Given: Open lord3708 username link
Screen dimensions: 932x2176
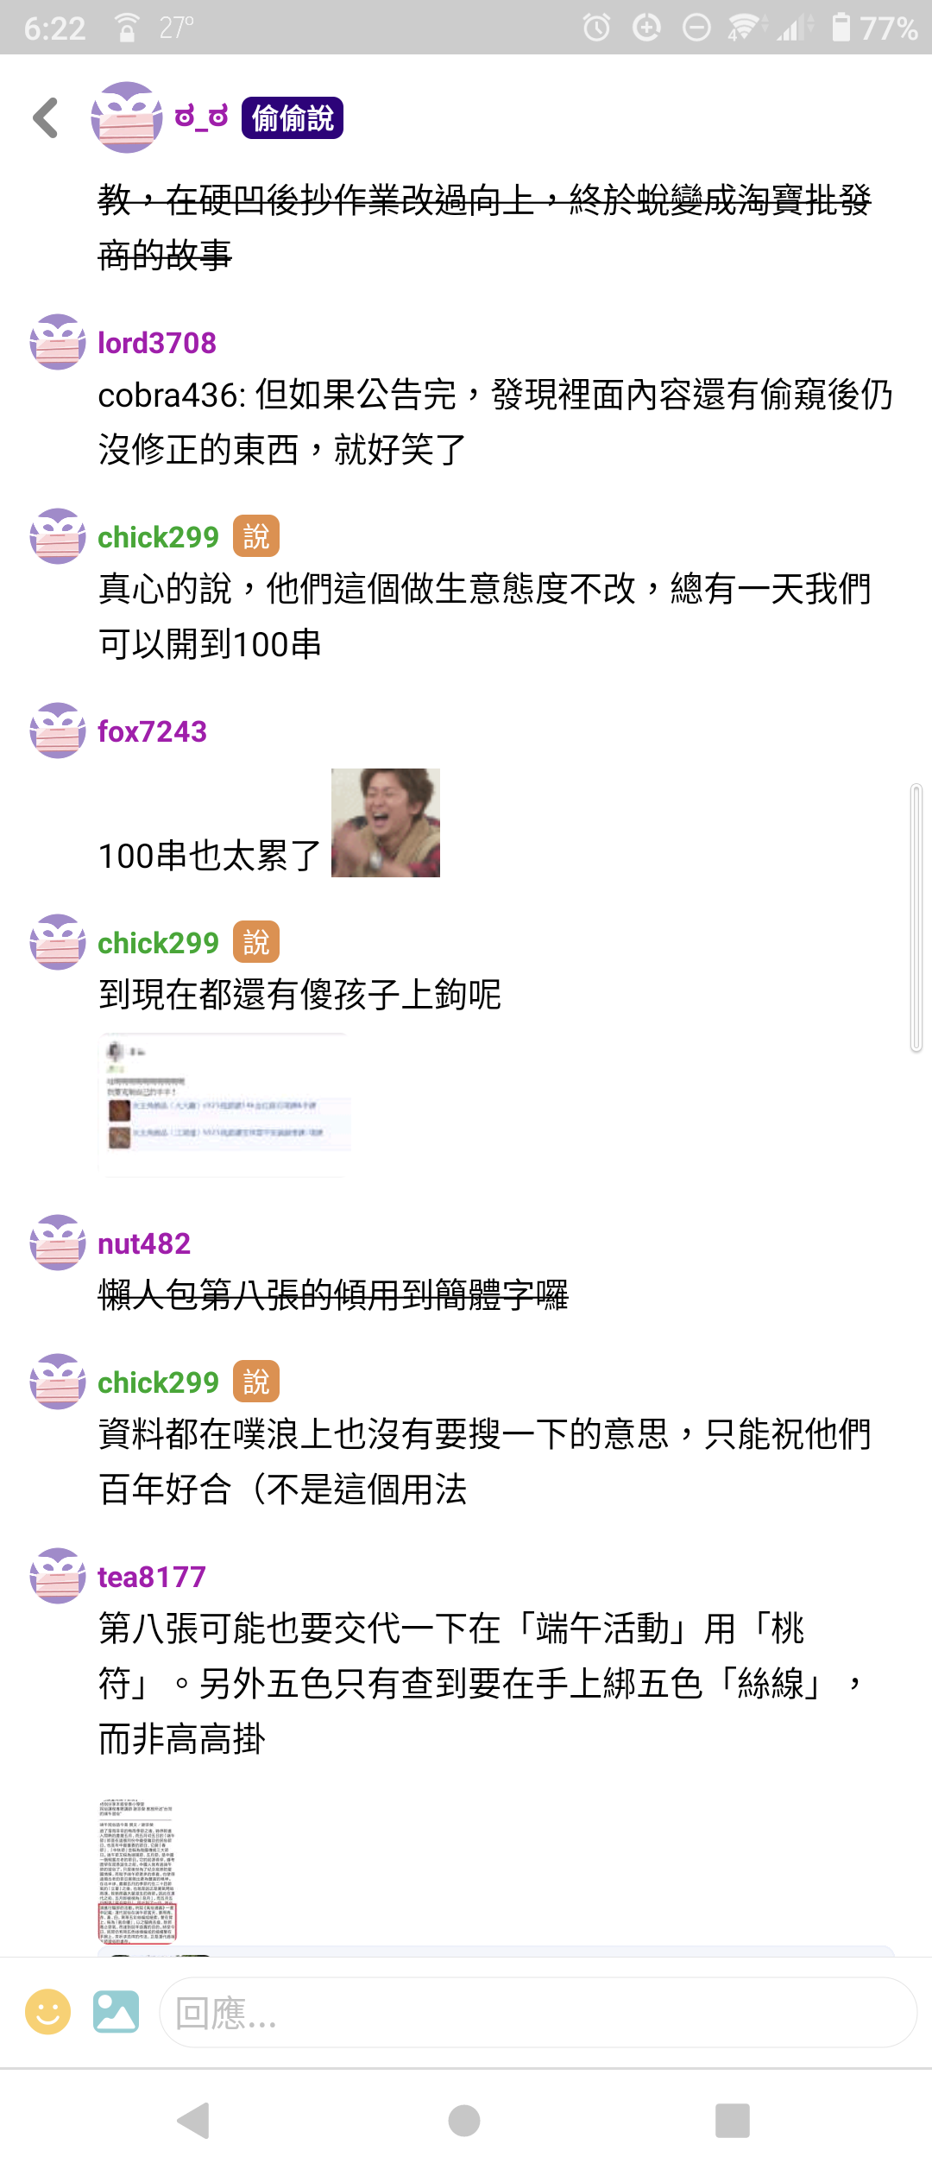Looking at the screenshot, I should (157, 343).
